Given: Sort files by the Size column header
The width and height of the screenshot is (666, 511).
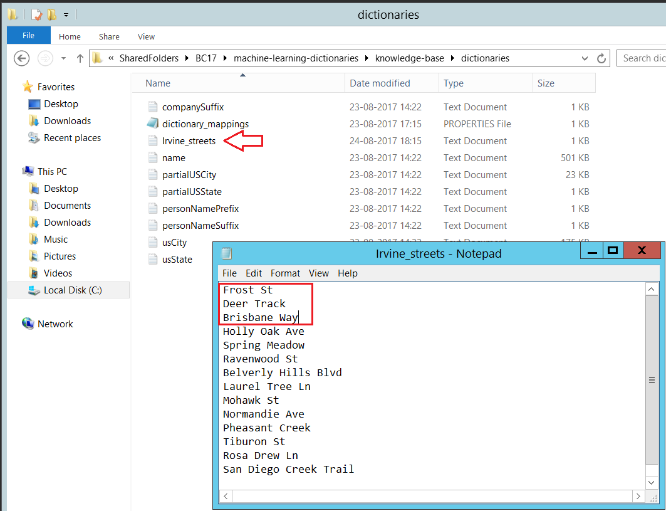Looking at the screenshot, I should (564, 83).
